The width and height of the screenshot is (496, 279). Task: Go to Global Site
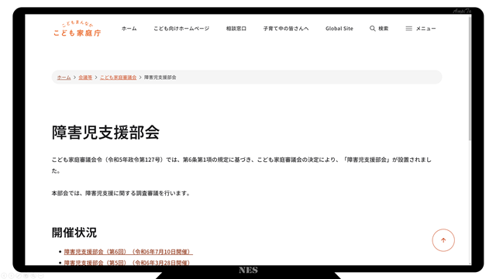click(x=339, y=29)
